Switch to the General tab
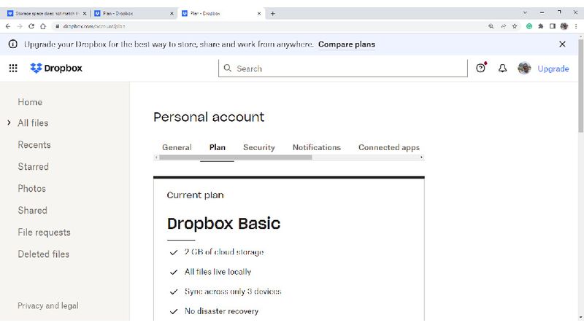The image size is (584, 328). [177, 147]
